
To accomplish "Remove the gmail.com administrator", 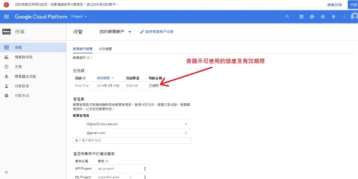I will click(x=186, y=133).
